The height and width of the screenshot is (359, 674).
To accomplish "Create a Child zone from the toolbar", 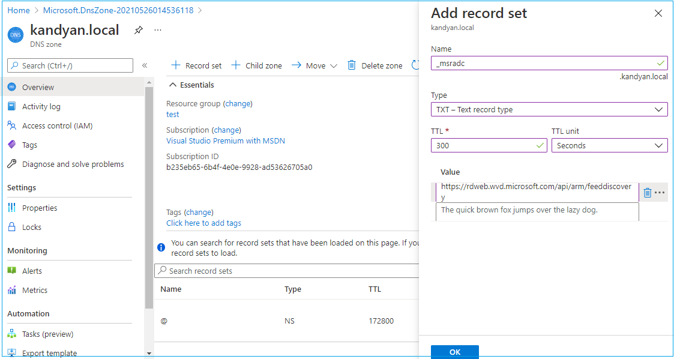I will [257, 66].
